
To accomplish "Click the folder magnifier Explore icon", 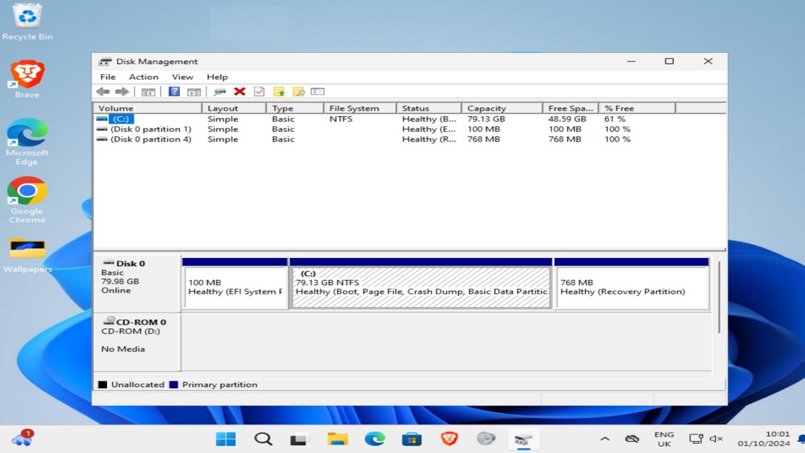I will [299, 92].
